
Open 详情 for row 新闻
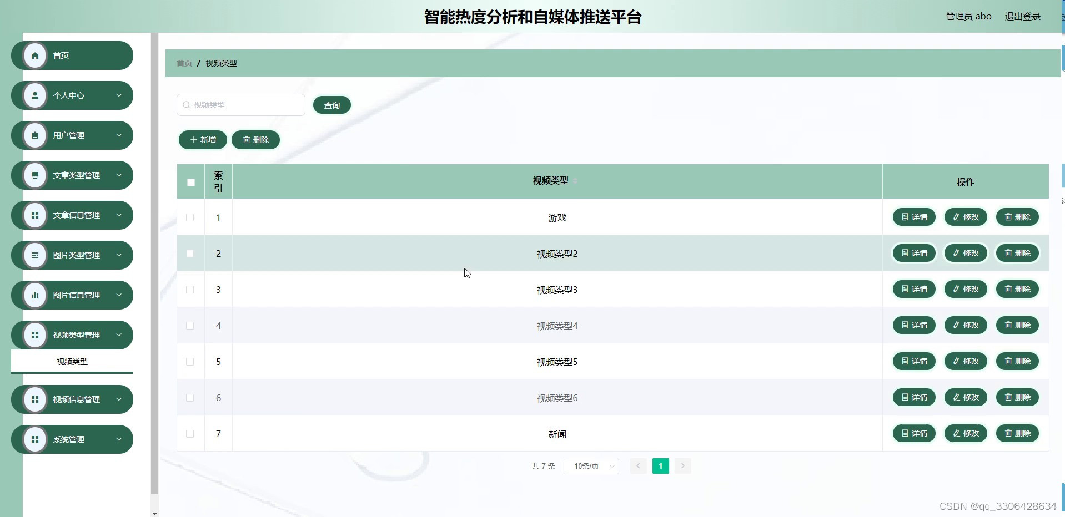click(x=915, y=433)
